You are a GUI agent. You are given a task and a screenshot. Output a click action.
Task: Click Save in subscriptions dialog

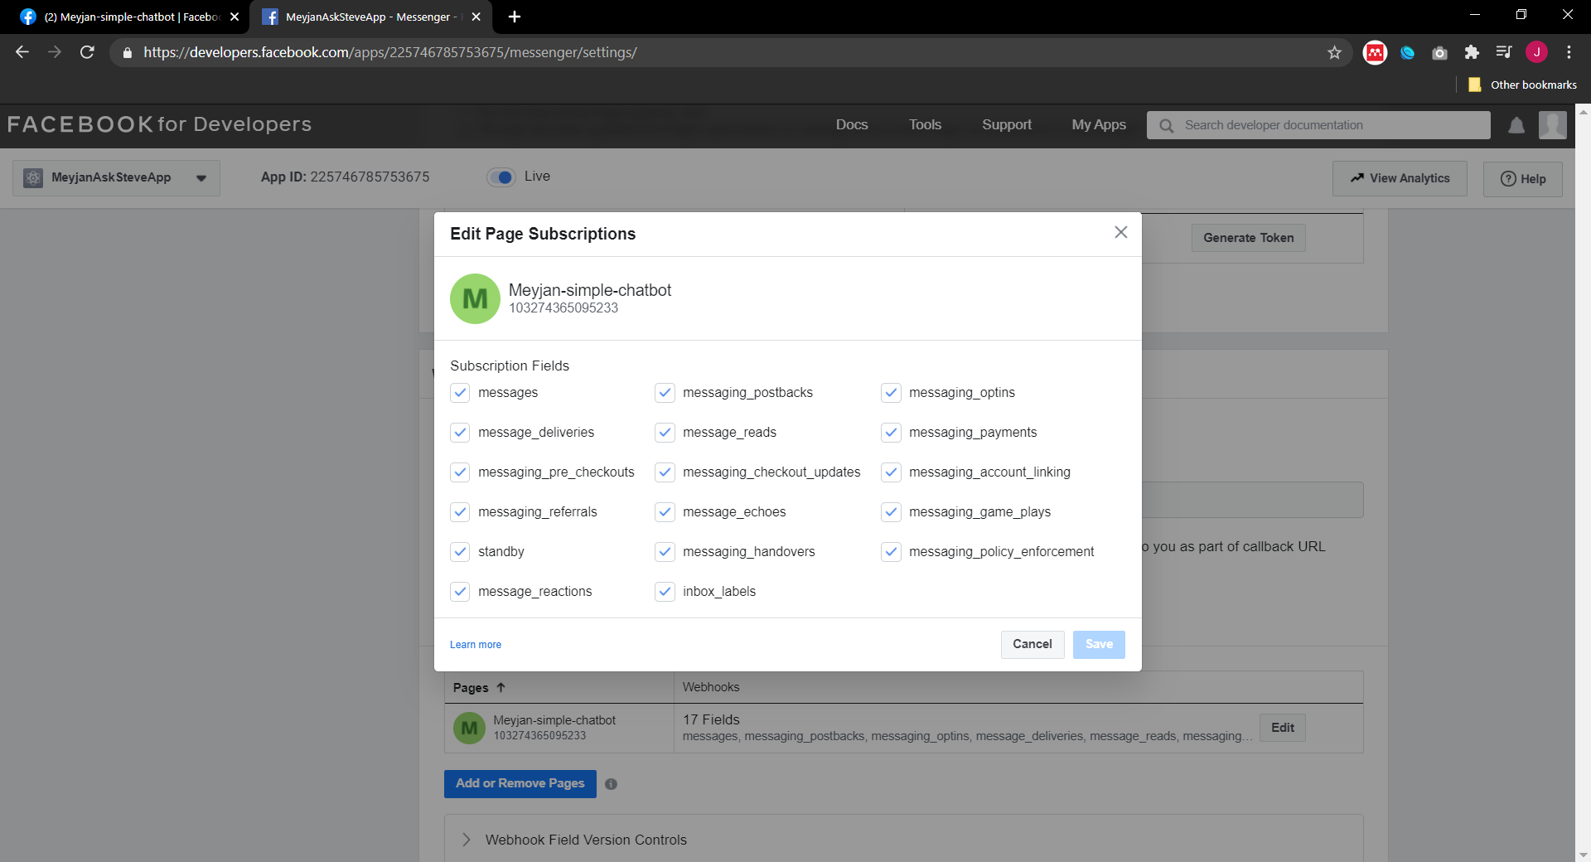click(x=1099, y=644)
